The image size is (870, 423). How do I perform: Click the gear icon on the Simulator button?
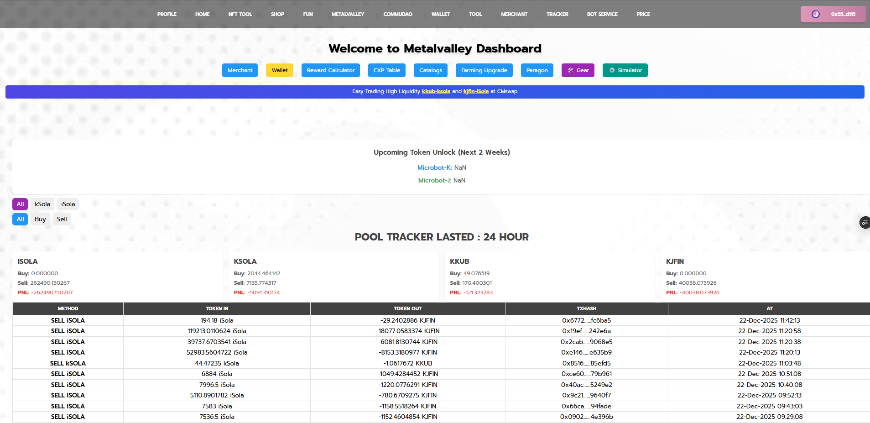tap(612, 70)
